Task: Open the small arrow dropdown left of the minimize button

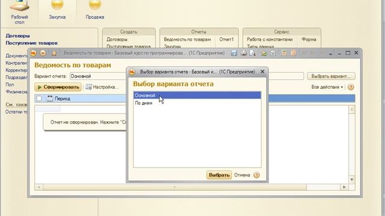Action: (x=330, y=53)
